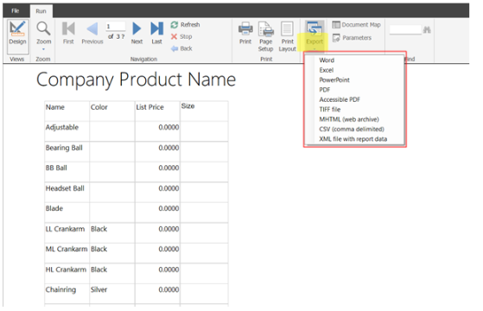The height and width of the screenshot is (311, 483).
Task: Jump to Last page
Action: (156, 33)
